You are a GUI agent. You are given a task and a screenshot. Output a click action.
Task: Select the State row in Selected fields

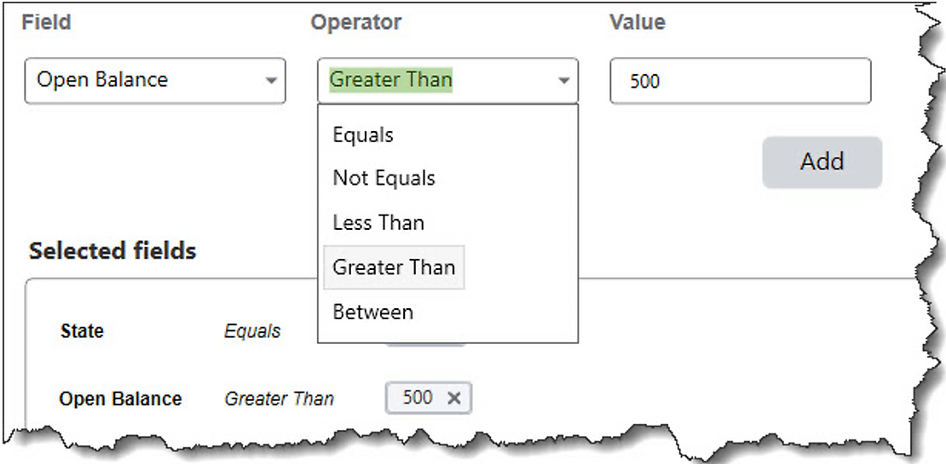pyautogui.click(x=82, y=331)
